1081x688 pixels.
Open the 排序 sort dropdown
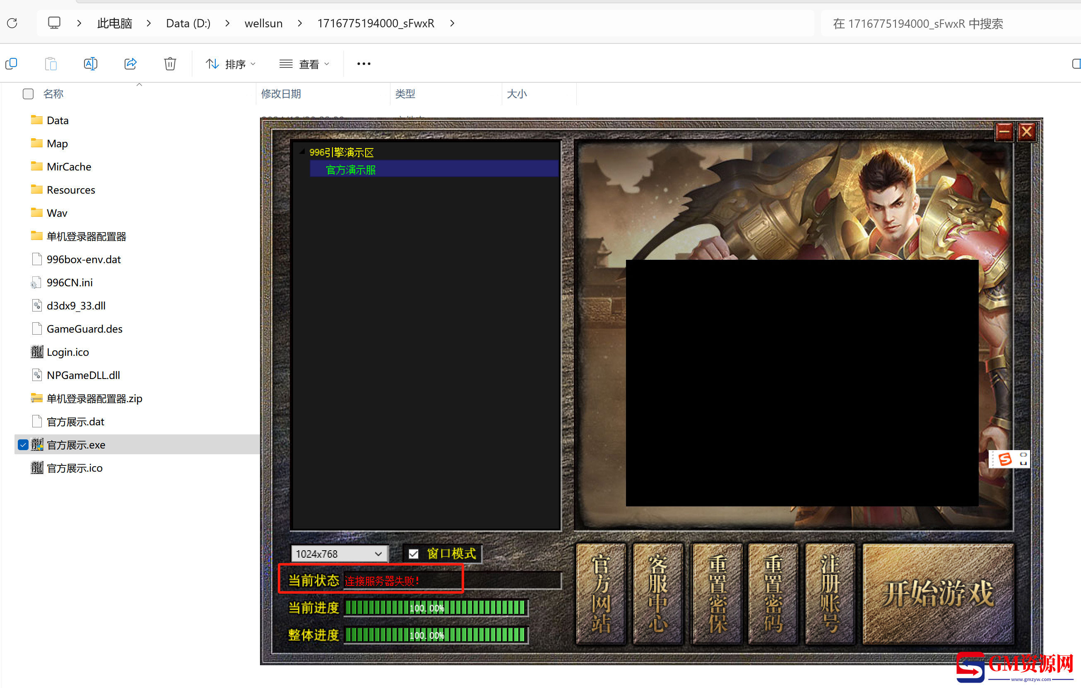tap(231, 64)
